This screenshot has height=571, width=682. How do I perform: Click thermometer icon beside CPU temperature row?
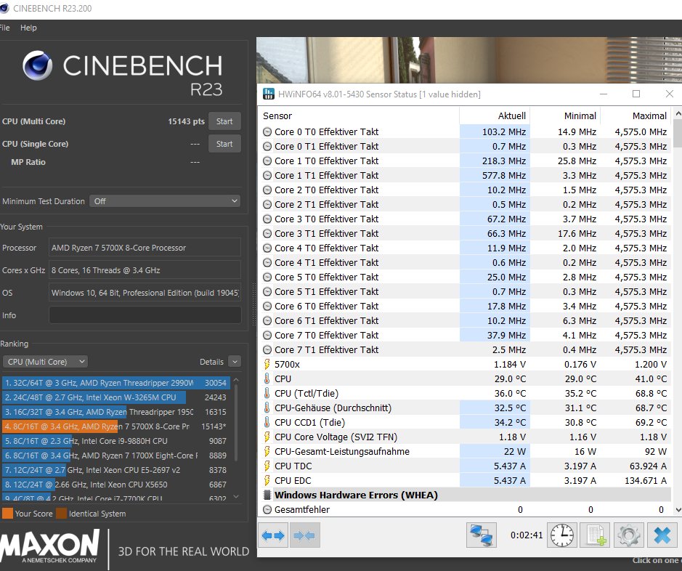(x=267, y=378)
